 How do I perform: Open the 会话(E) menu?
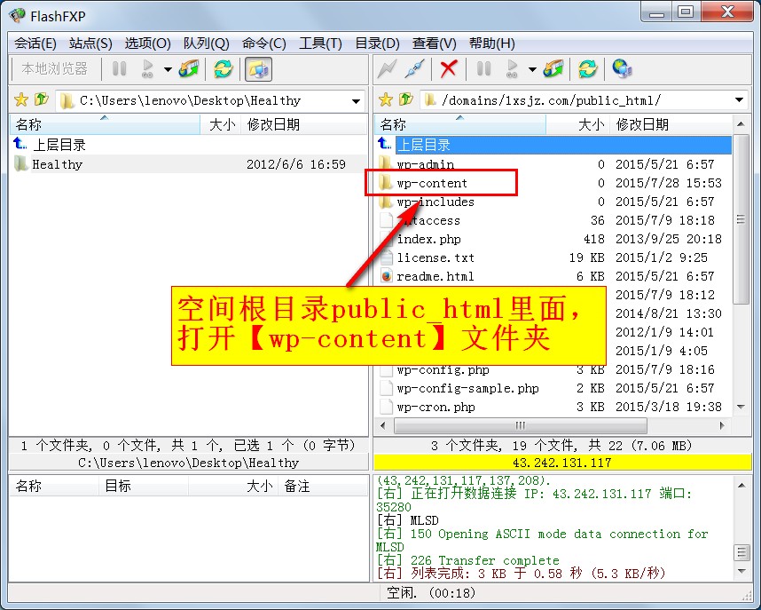pyautogui.click(x=35, y=44)
